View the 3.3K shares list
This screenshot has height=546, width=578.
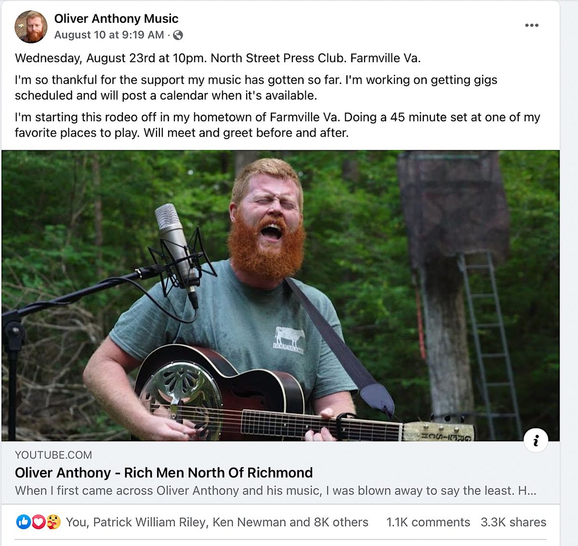point(513,522)
